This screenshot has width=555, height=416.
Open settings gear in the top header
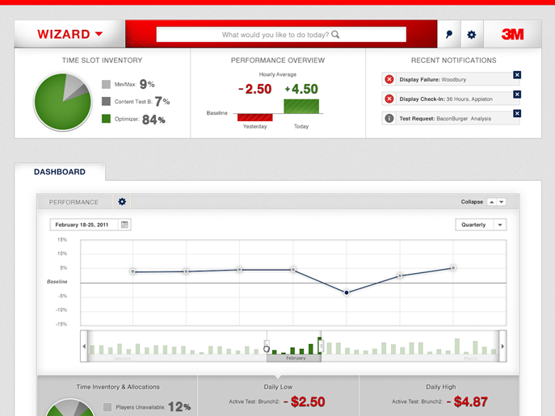point(472,35)
